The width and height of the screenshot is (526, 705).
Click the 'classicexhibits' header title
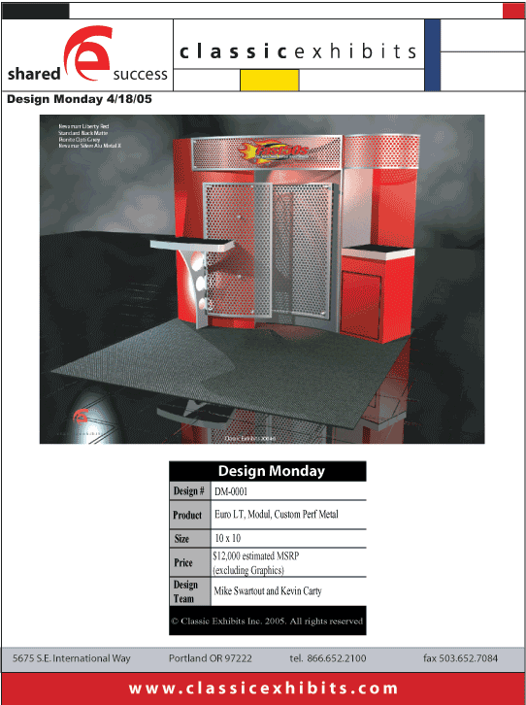(x=298, y=50)
